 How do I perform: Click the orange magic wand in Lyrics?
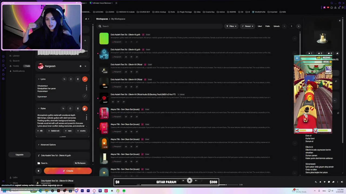(x=85, y=79)
